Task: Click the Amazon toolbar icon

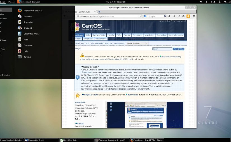Action: pyautogui.click(x=188, y=16)
